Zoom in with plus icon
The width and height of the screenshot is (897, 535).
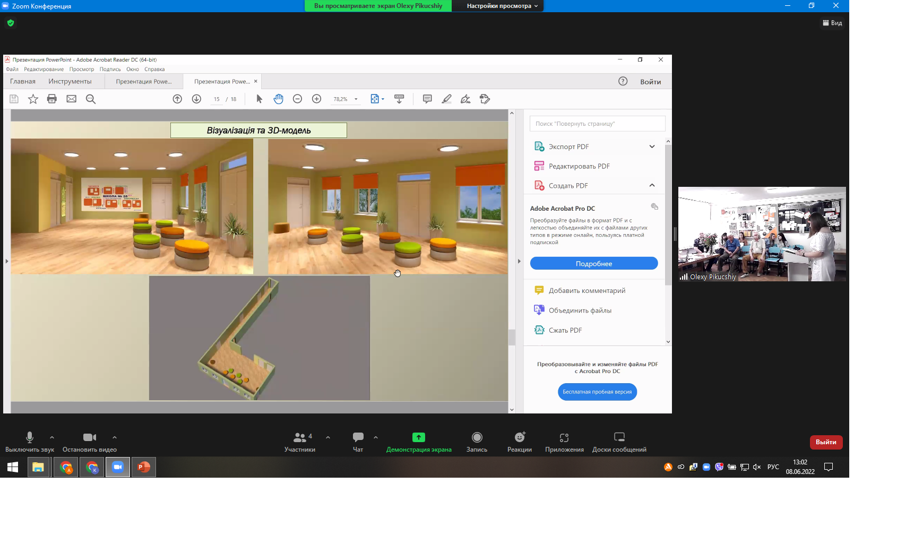pyautogui.click(x=316, y=99)
